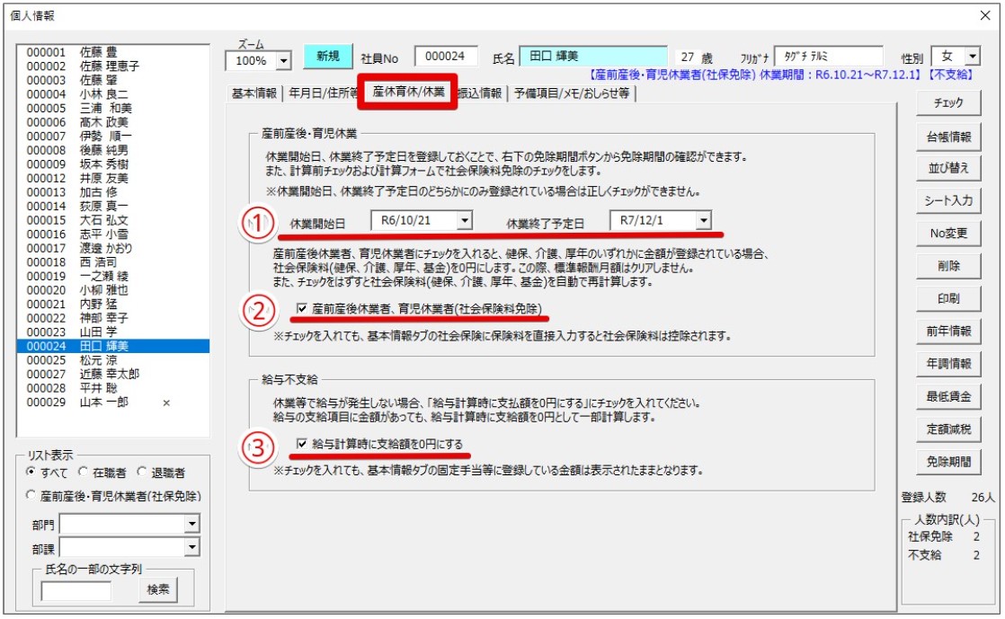This screenshot has width=1005, height=619.
Task: Click the No変更 button
Action: coord(948,234)
